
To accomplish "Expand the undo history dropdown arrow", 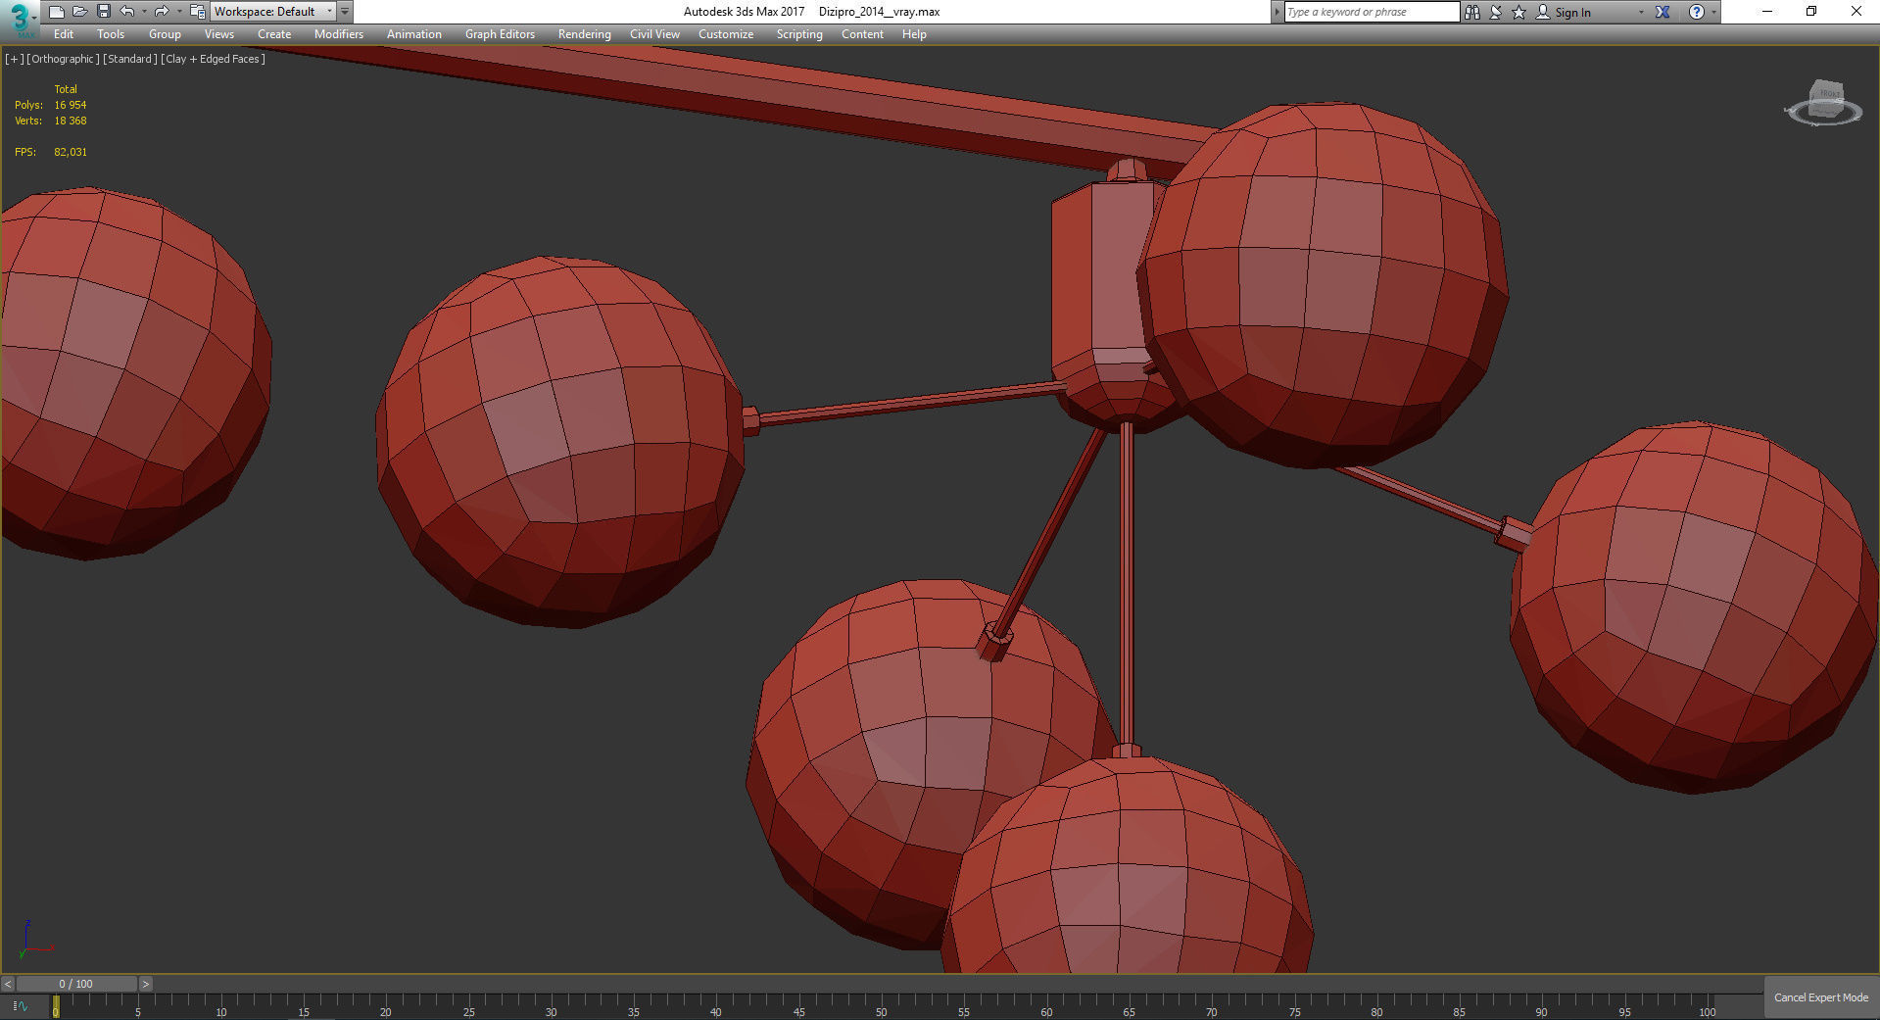I will [x=144, y=12].
